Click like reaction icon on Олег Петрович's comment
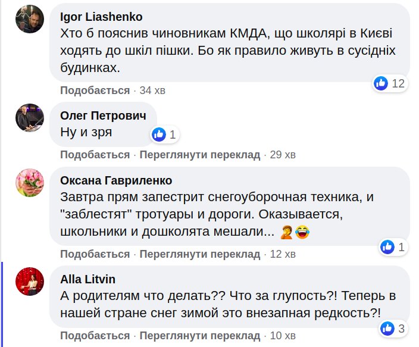Viewport: 419px width, 347px height. click(158, 135)
